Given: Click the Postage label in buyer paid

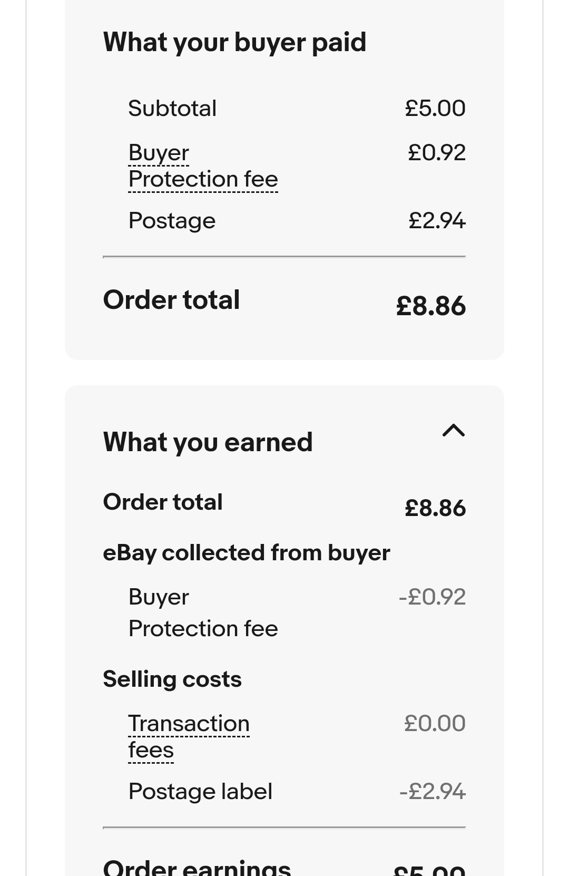Looking at the screenshot, I should (172, 220).
